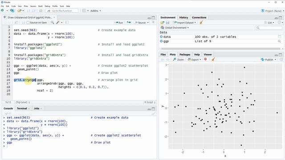Expand the Source button options arrow
This screenshot has width=285, height=160.
point(148,23)
